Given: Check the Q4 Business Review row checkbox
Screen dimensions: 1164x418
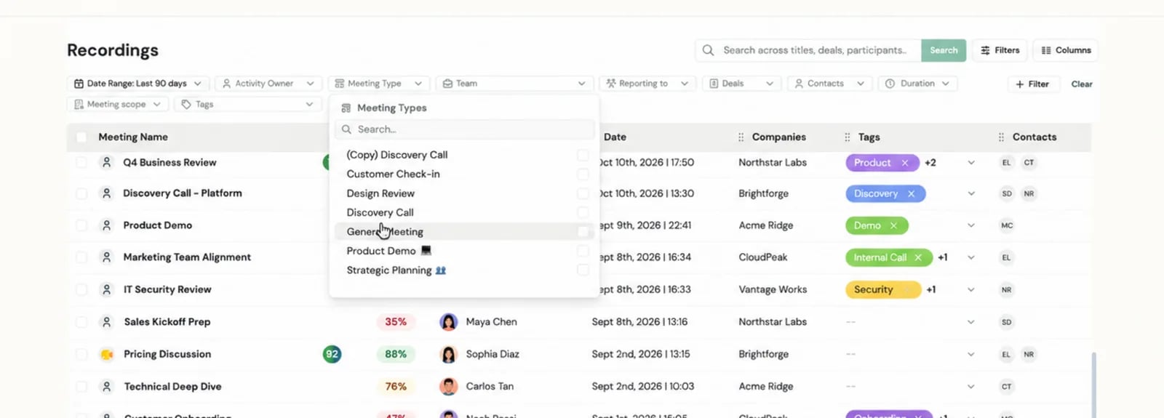Looking at the screenshot, I should pos(81,162).
